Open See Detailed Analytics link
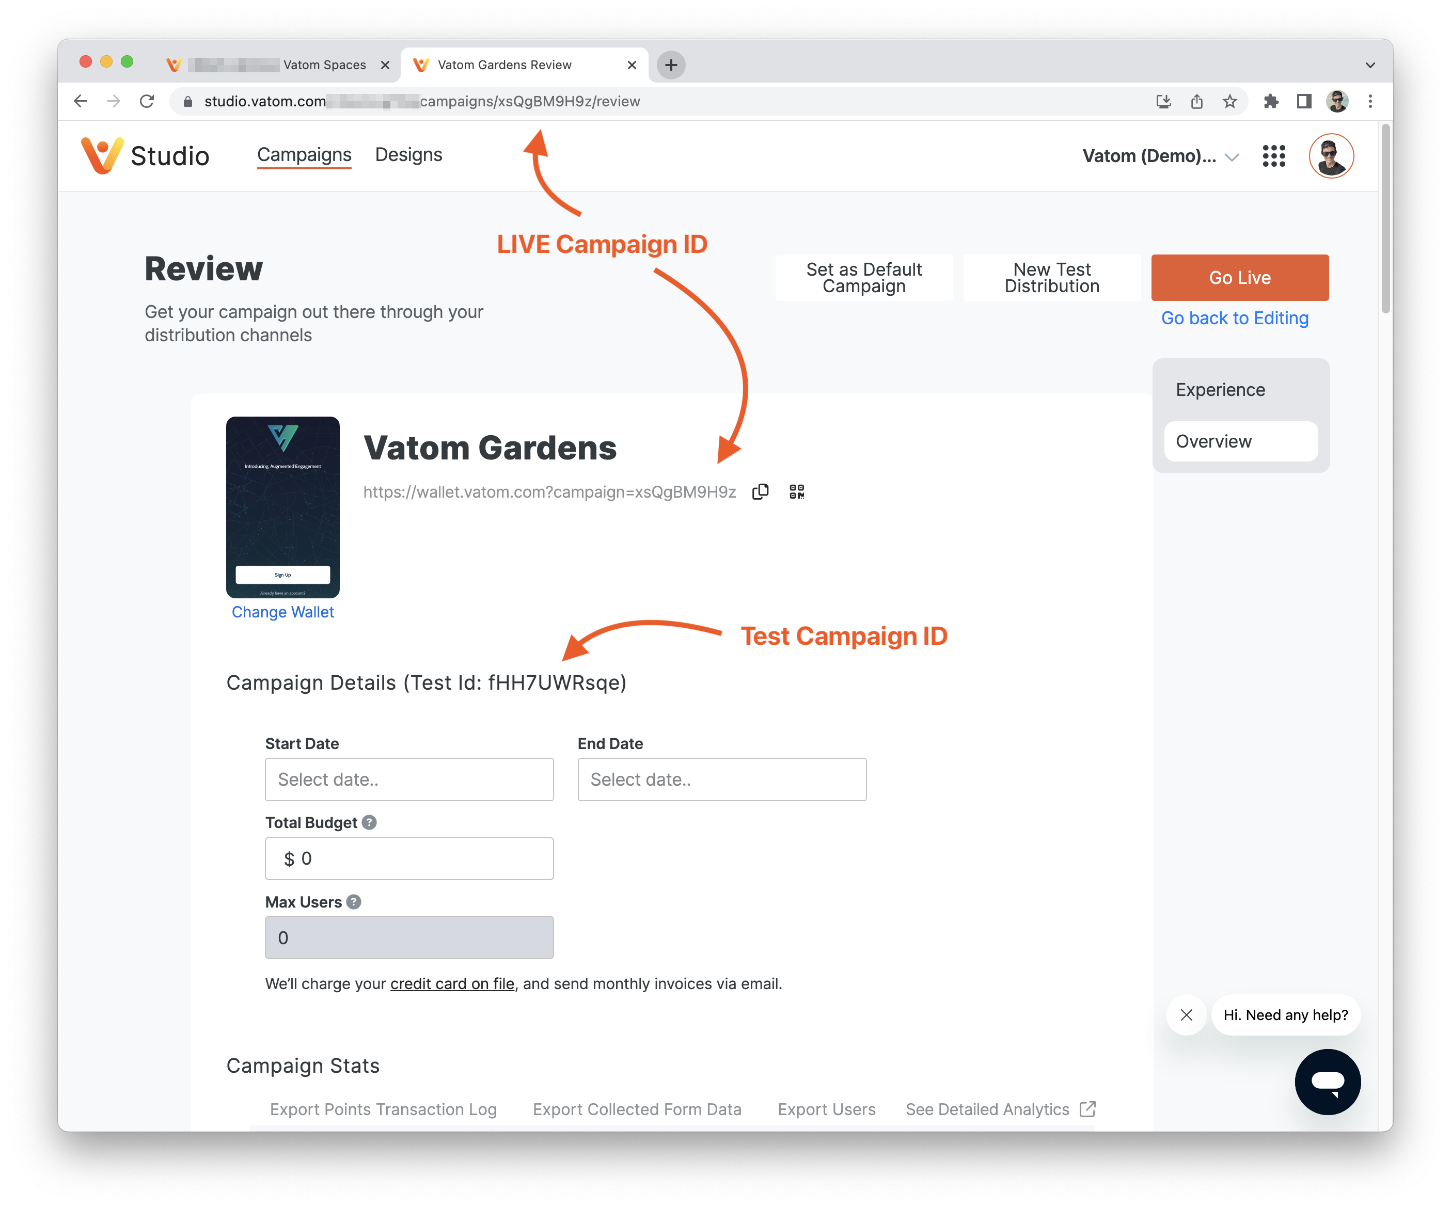The image size is (1451, 1208). click(x=1001, y=1109)
